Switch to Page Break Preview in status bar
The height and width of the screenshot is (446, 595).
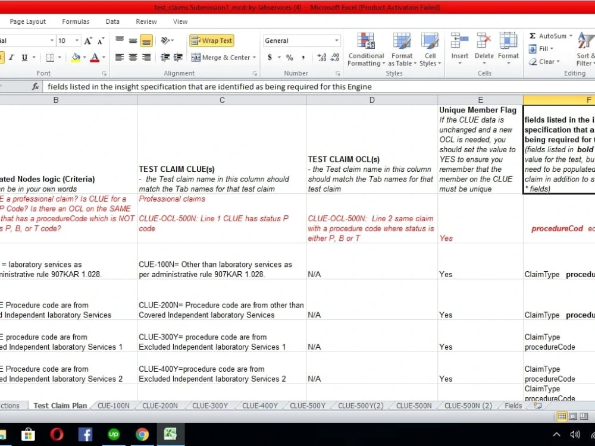coord(584,416)
